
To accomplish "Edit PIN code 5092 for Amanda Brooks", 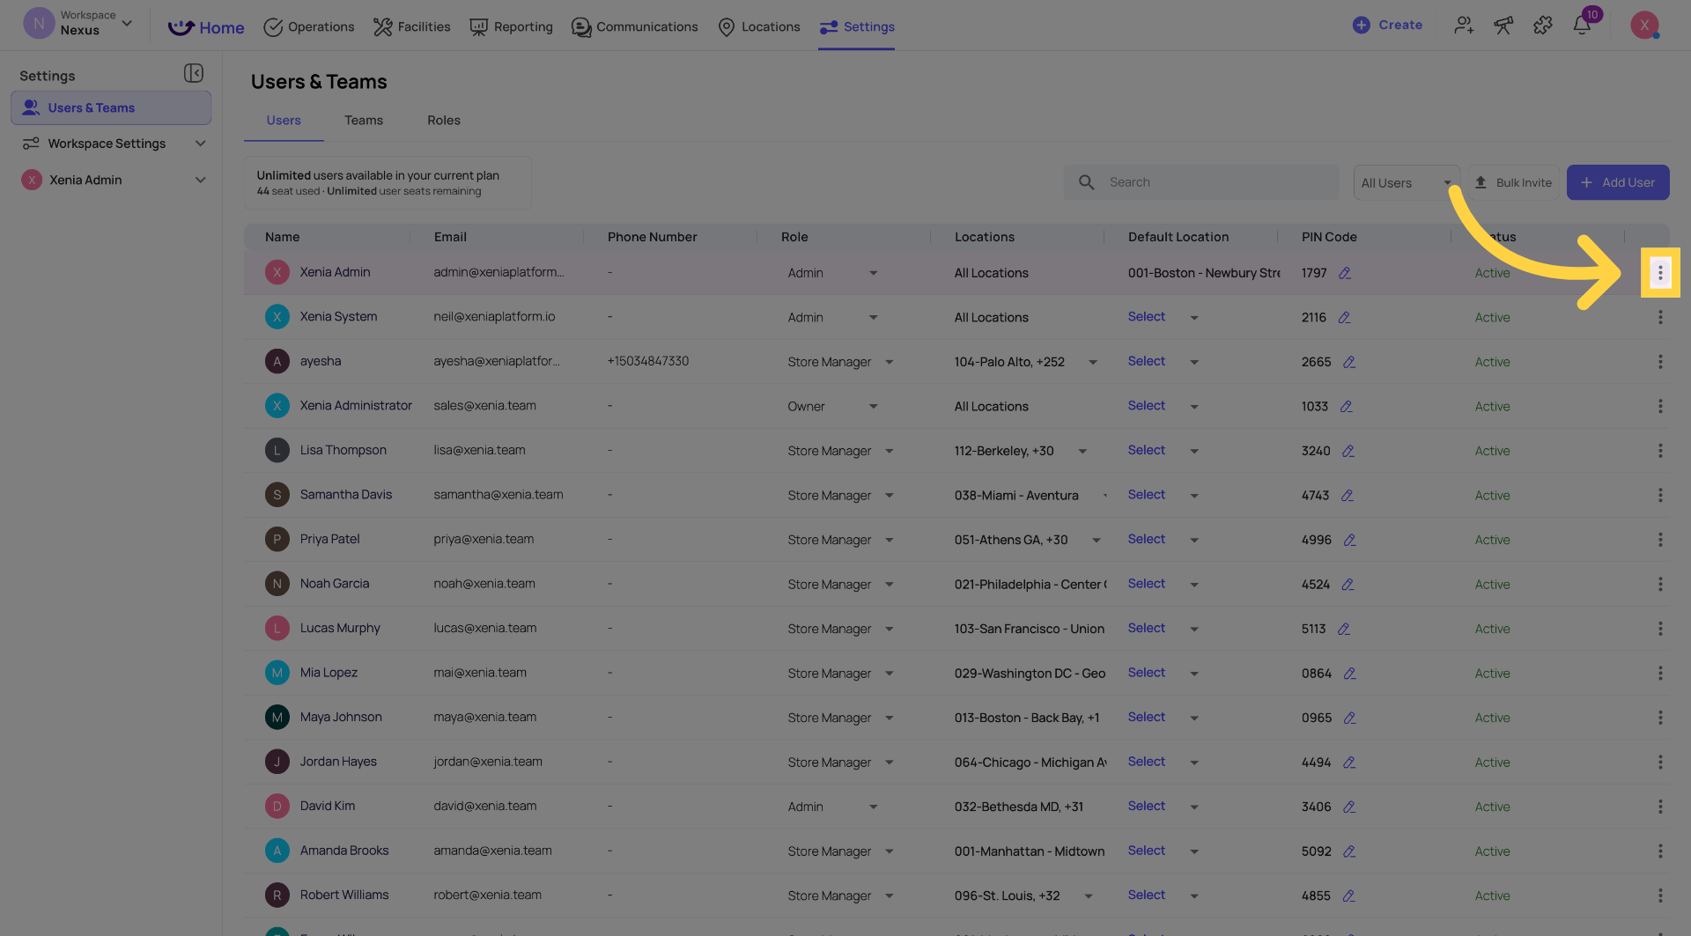I will (x=1349, y=851).
